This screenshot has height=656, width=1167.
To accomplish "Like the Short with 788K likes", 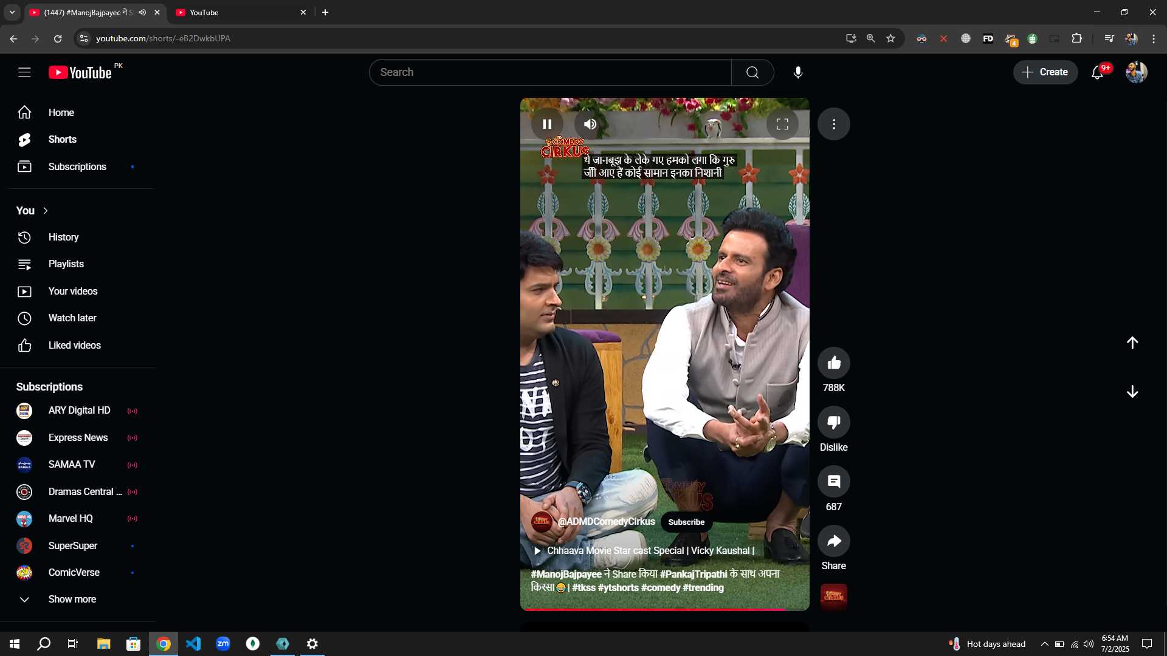I will pyautogui.click(x=834, y=363).
